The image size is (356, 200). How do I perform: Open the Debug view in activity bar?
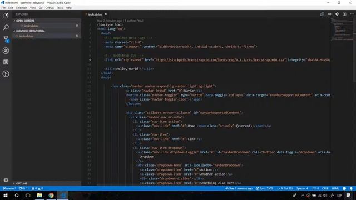[6, 51]
